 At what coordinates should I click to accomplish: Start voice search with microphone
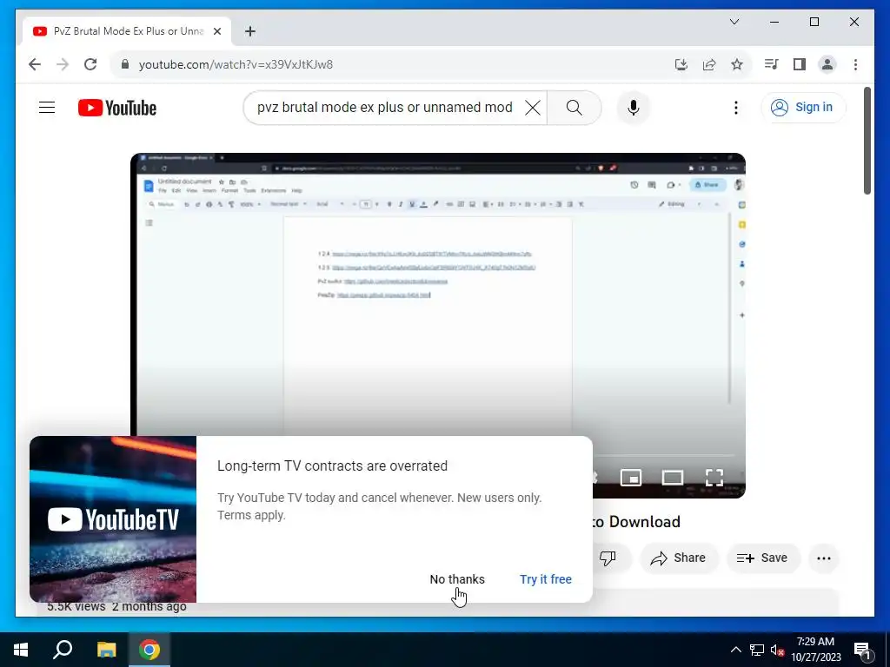click(x=634, y=107)
